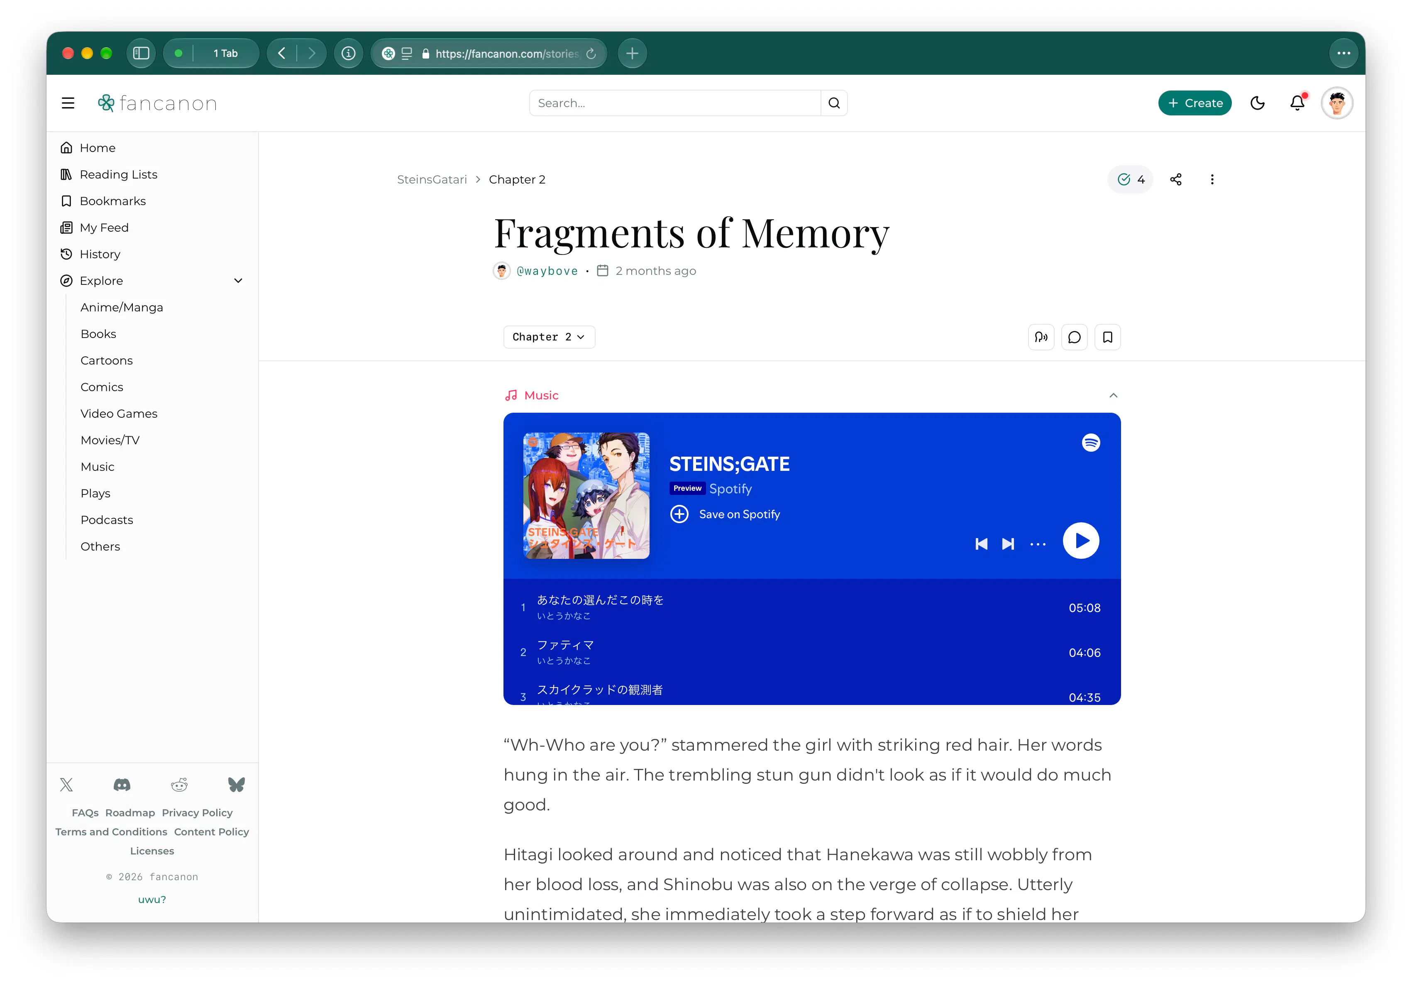
Task: Open the Reddit social icon
Action: point(179,785)
